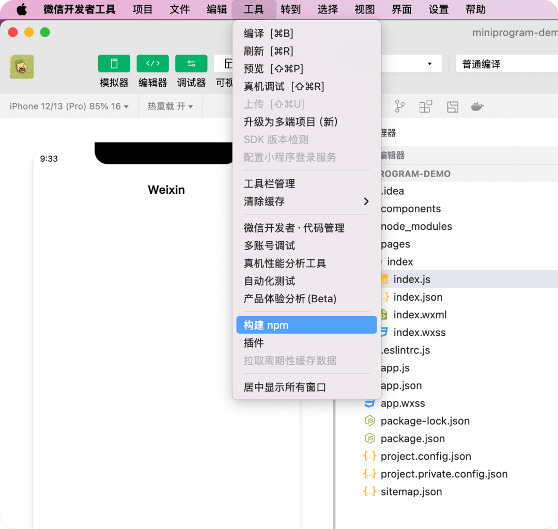This screenshot has height=529, width=558.
Task: Open the 界面 menu
Action: tap(402, 10)
